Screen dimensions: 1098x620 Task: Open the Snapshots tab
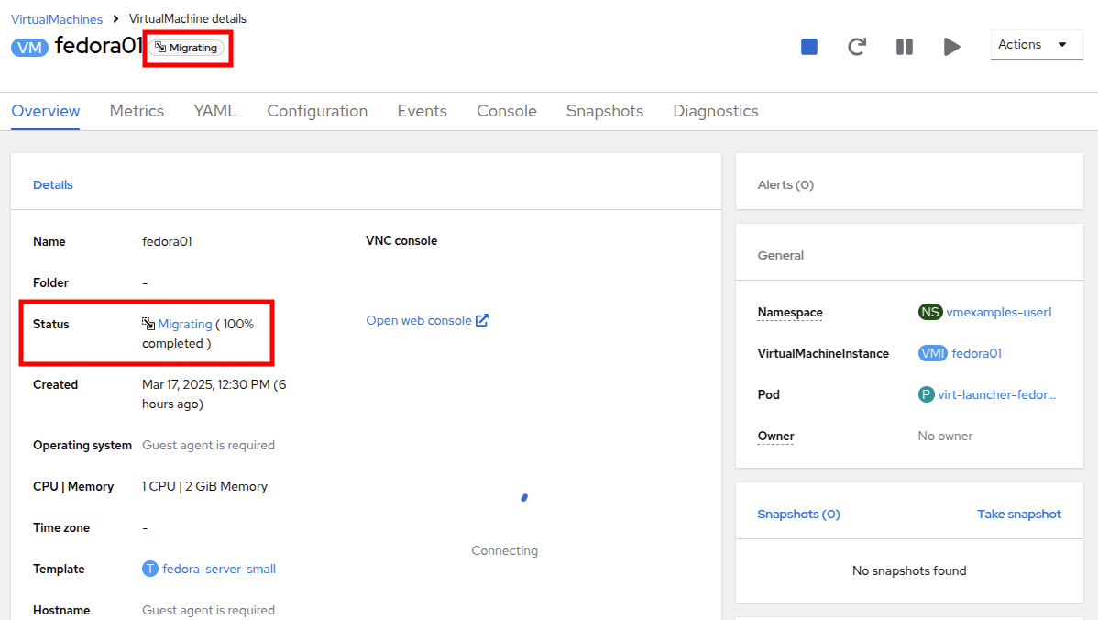(604, 110)
